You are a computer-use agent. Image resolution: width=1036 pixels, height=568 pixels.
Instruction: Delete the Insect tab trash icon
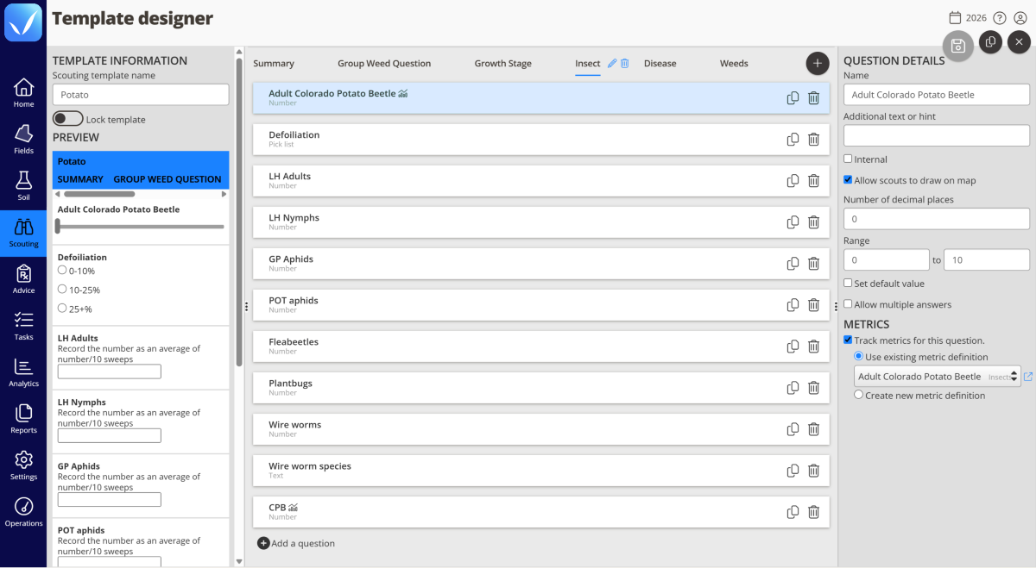[x=625, y=63]
